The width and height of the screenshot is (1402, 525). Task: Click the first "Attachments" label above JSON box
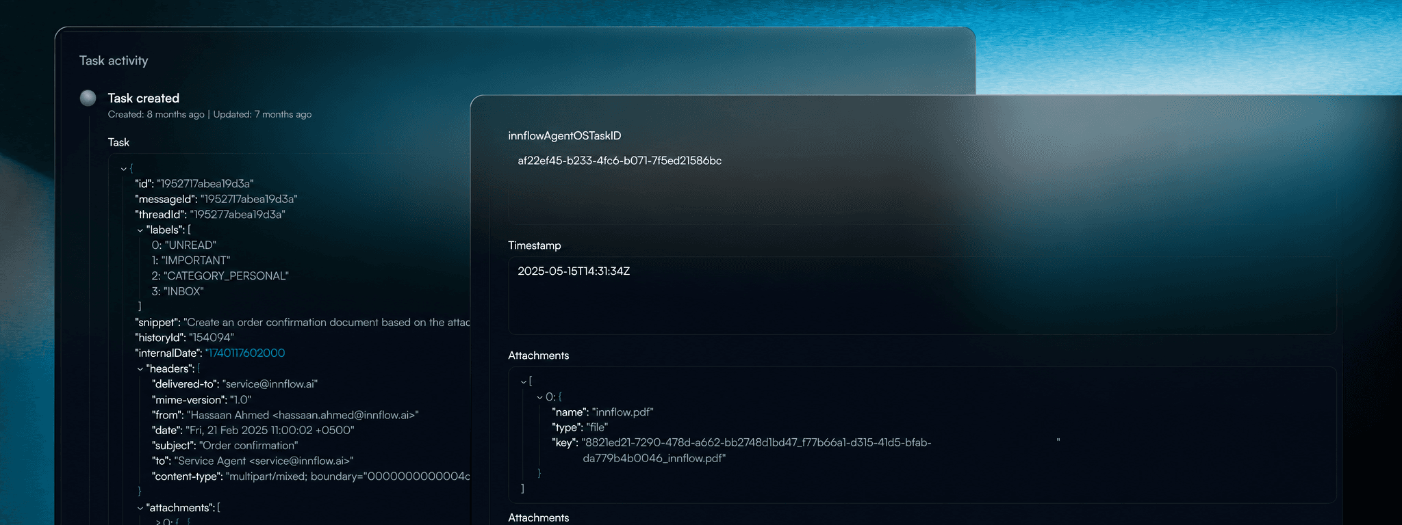click(539, 355)
